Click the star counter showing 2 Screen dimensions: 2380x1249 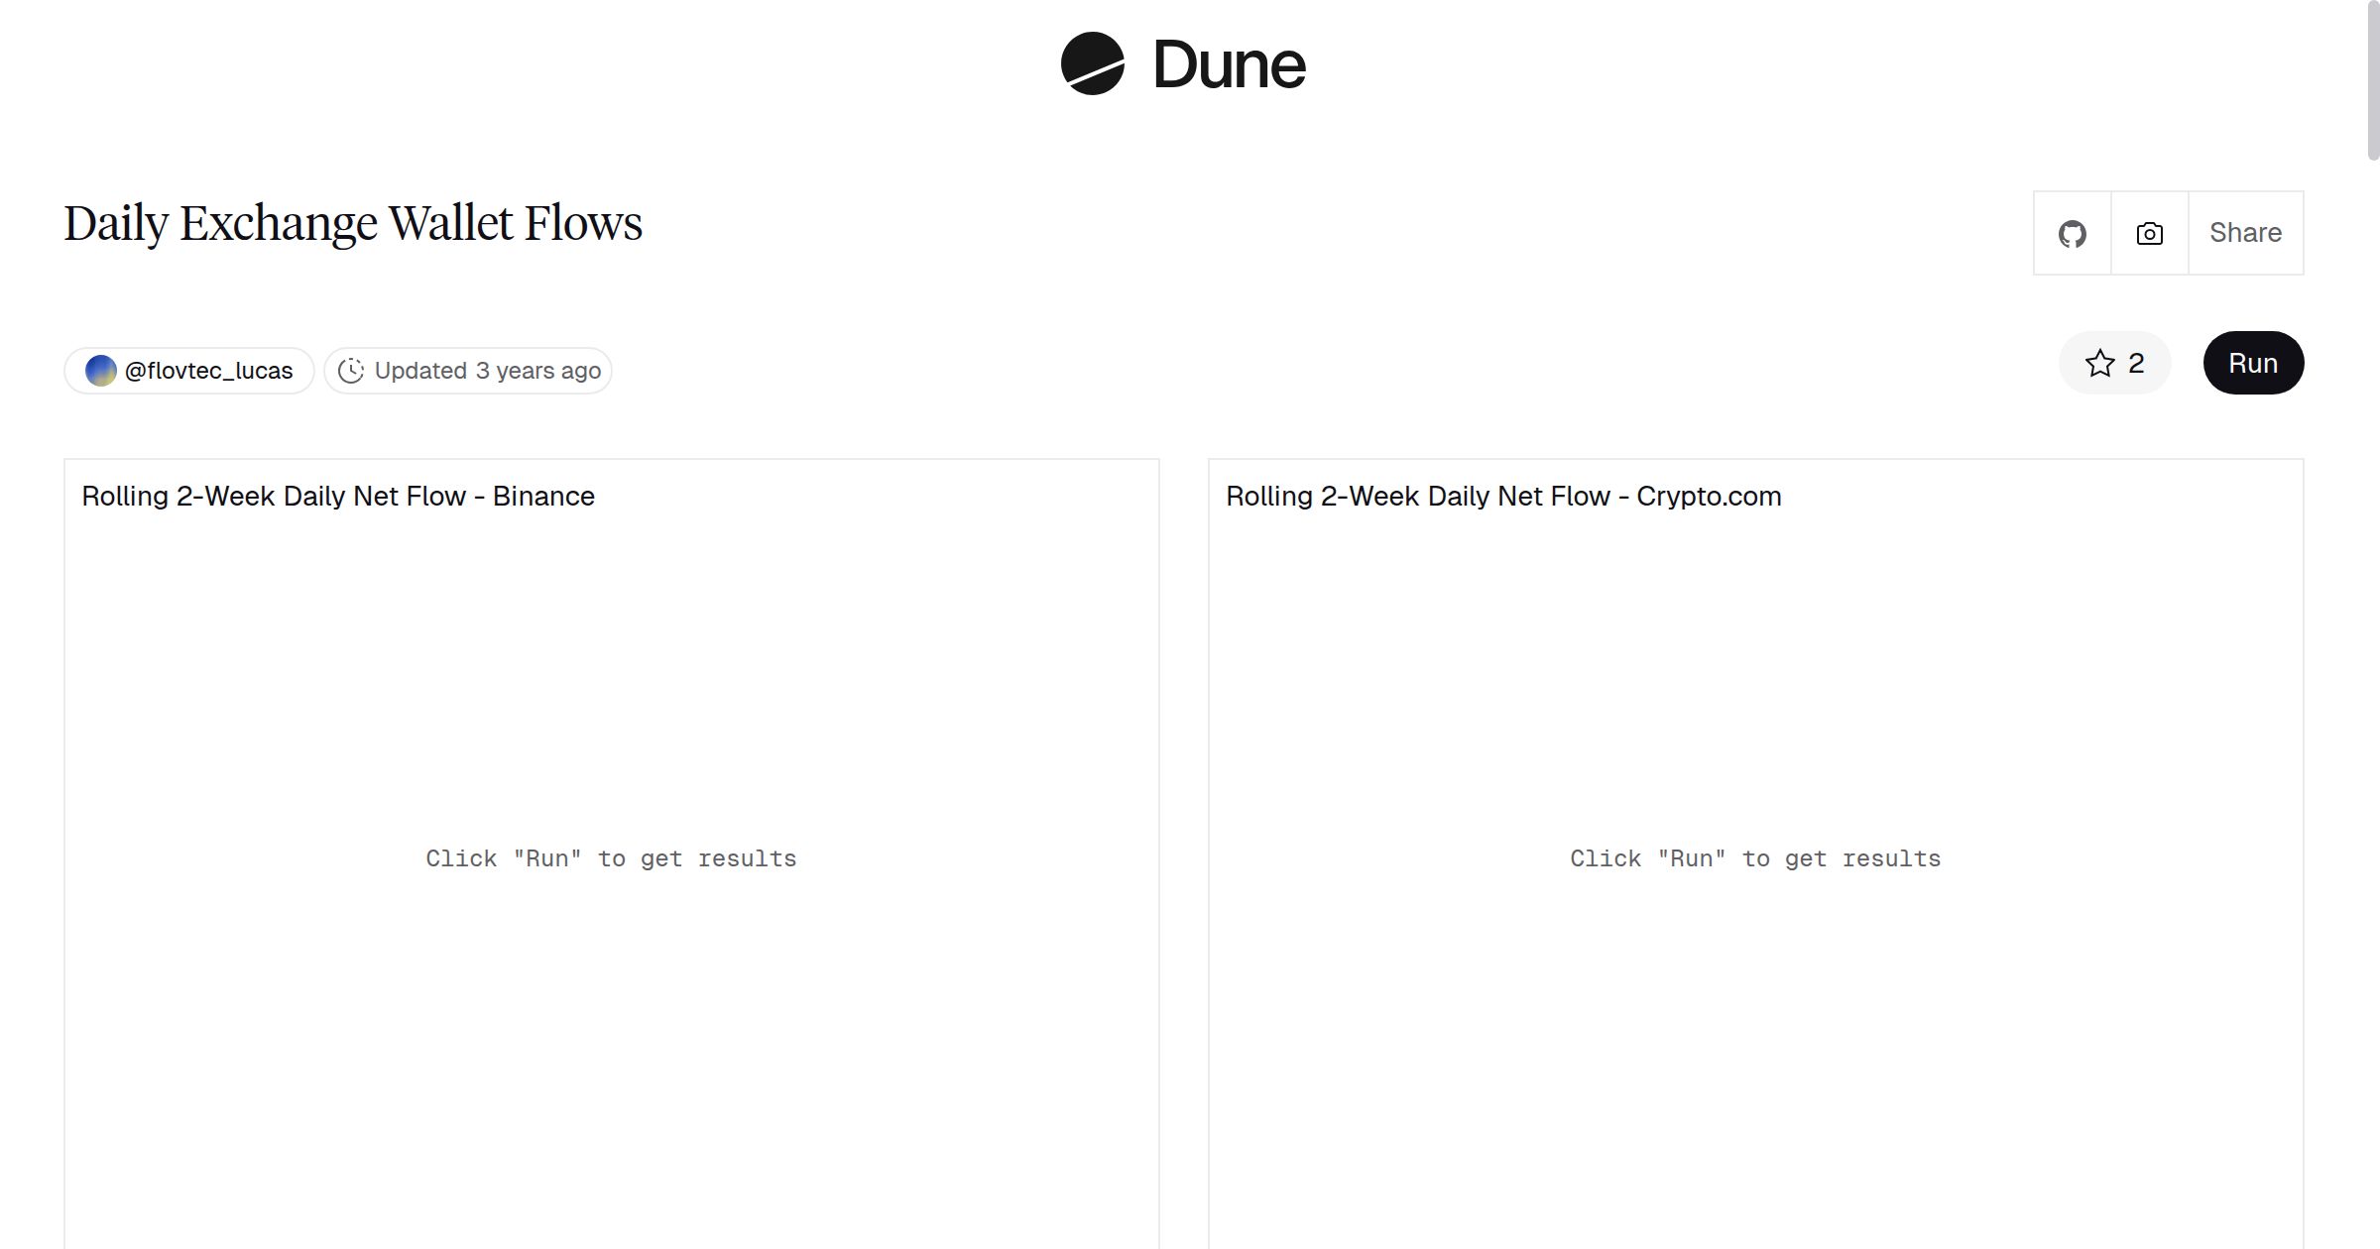[x=2134, y=364]
